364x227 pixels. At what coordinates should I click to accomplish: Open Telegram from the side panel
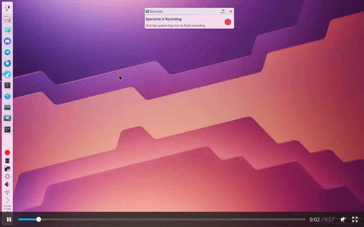(7, 52)
